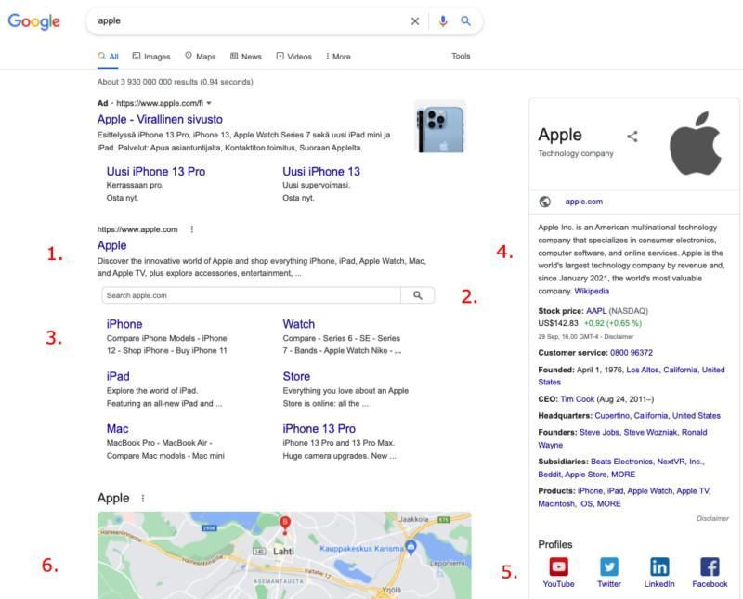Image resolution: width=743 pixels, height=599 pixels.
Task: Click the https://www.apple.com result URL
Action: click(x=137, y=229)
